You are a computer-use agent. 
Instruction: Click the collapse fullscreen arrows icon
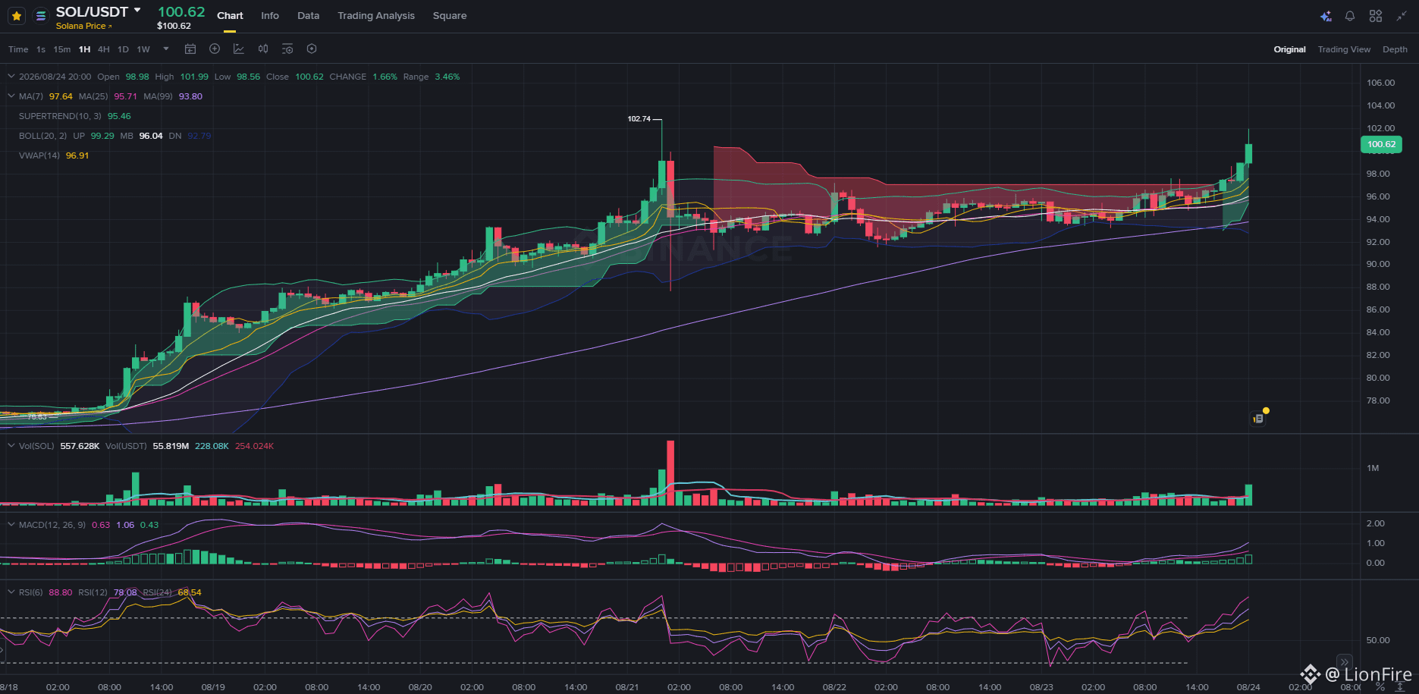coord(1402,16)
